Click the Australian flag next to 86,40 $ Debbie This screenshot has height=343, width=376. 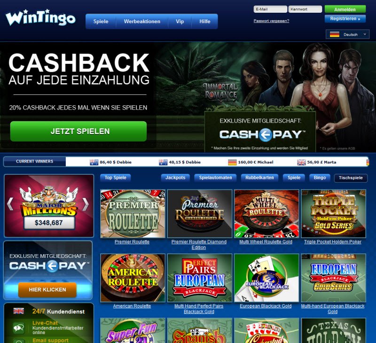(94, 162)
